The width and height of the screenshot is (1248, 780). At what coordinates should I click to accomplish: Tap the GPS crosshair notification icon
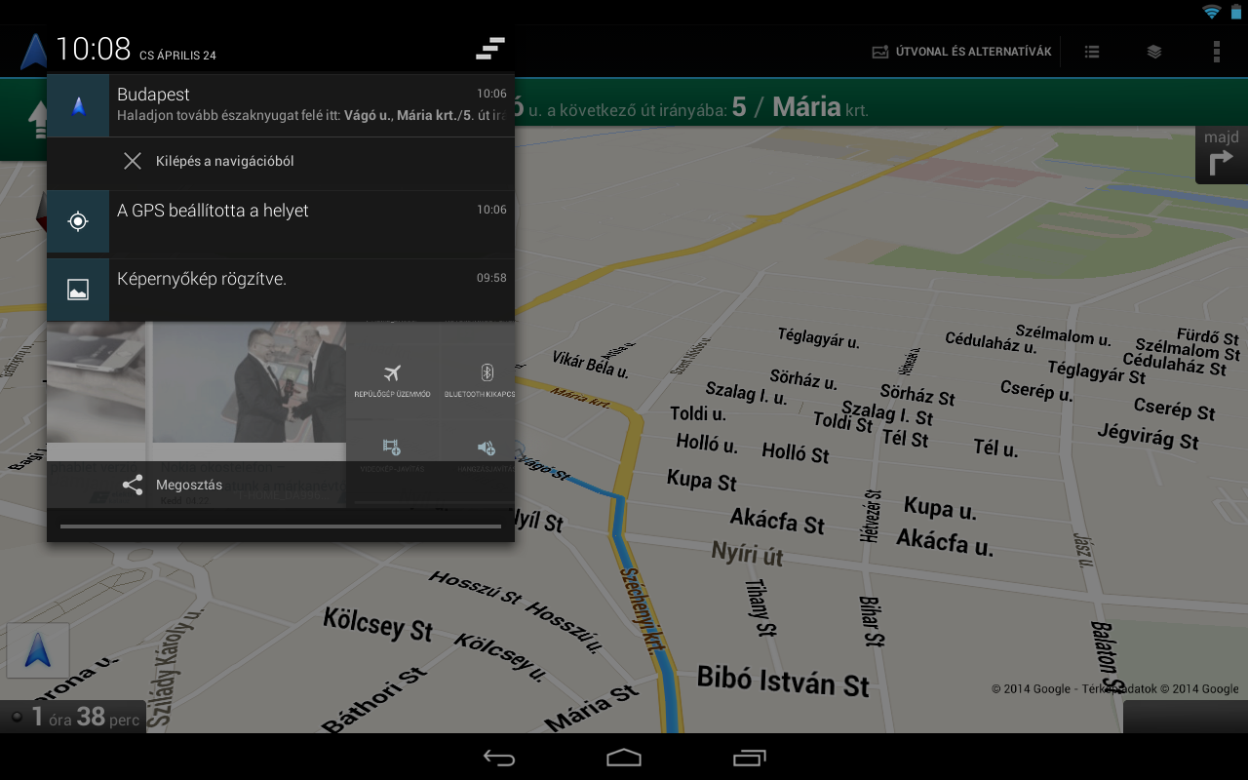coord(78,220)
